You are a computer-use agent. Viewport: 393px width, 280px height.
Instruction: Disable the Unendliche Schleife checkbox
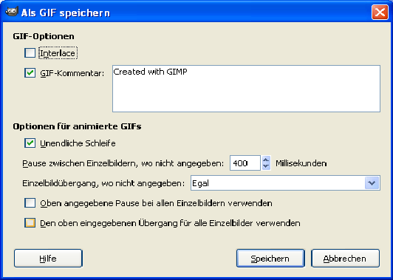click(x=30, y=143)
